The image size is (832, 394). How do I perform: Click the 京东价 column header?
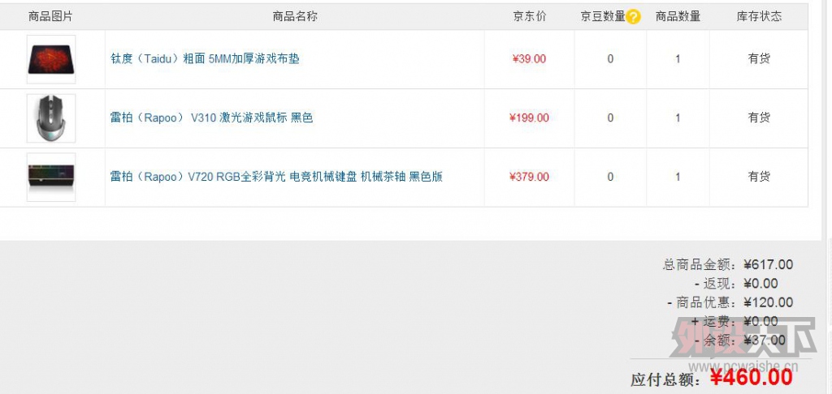[529, 16]
